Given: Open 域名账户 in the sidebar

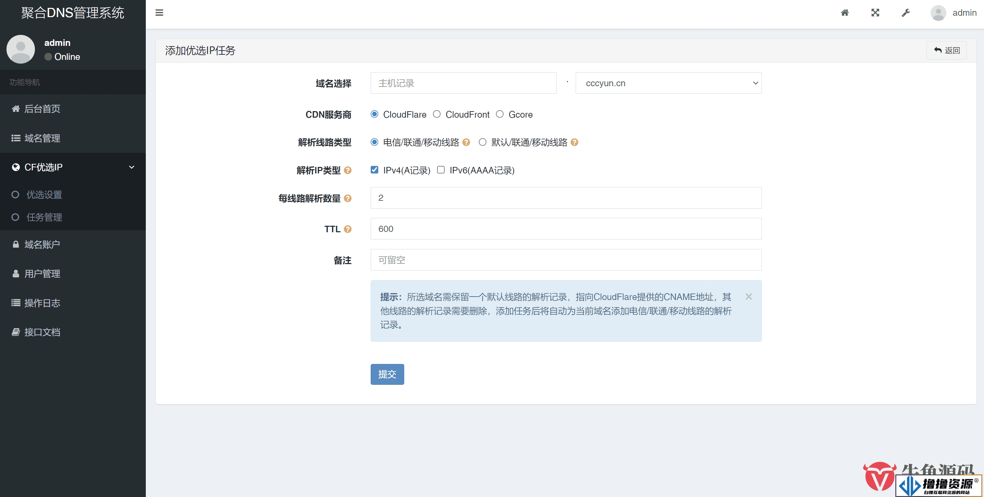Looking at the screenshot, I should pyautogui.click(x=73, y=244).
